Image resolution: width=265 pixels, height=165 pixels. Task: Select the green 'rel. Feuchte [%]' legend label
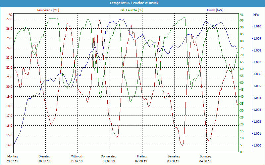click(x=132, y=10)
